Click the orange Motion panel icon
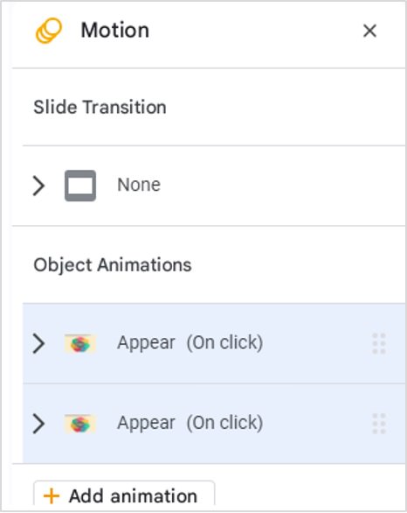The height and width of the screenshot is (513, 407). pyautogui.click(x=49, y=31)
